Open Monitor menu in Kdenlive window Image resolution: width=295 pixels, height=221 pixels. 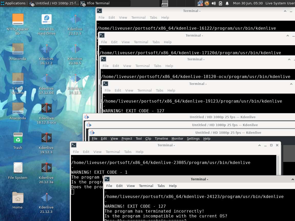[x=177, y=138]
